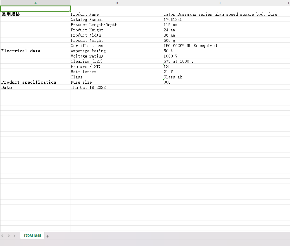Click the 'Catalog Number' cell
This screenshot has height=246, width=290.
117,19
